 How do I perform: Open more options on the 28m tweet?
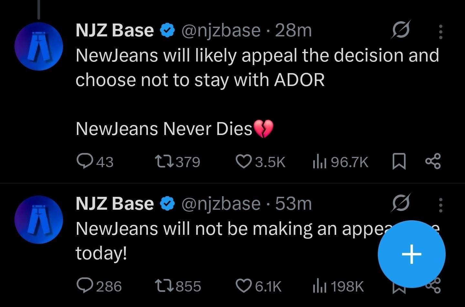click(x=441, y=32)
